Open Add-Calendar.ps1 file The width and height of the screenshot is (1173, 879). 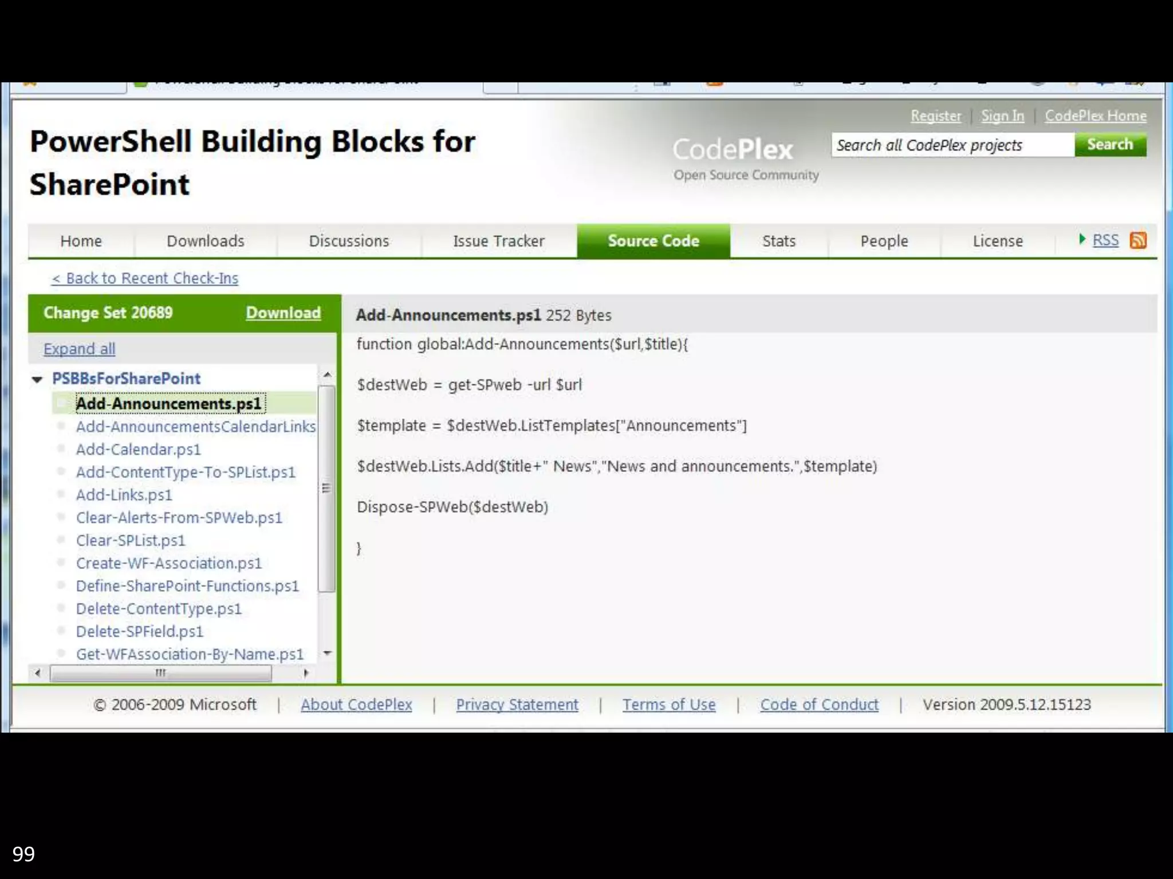tap(139, 449)
